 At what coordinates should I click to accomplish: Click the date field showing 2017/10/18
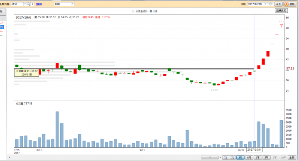pos(256,4)
